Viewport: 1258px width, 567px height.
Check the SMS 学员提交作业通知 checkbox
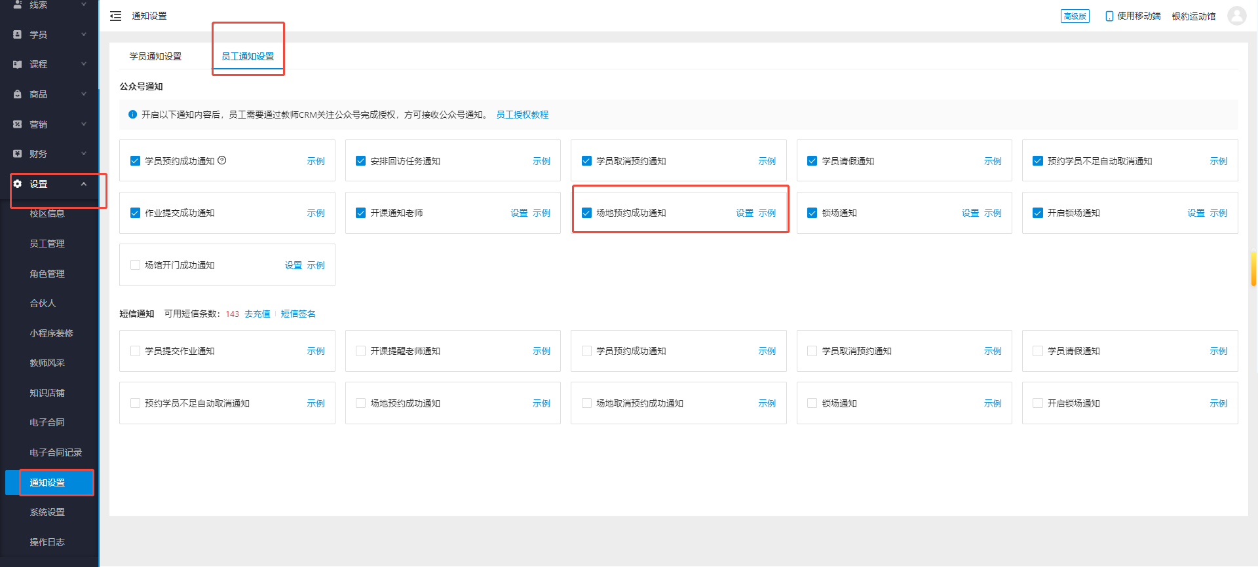[135, 351]
